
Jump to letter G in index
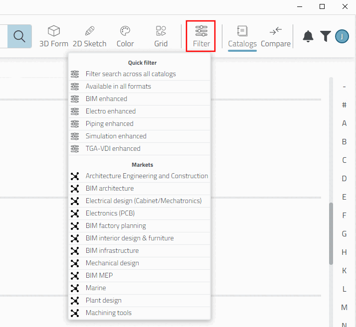click(344, 233)
